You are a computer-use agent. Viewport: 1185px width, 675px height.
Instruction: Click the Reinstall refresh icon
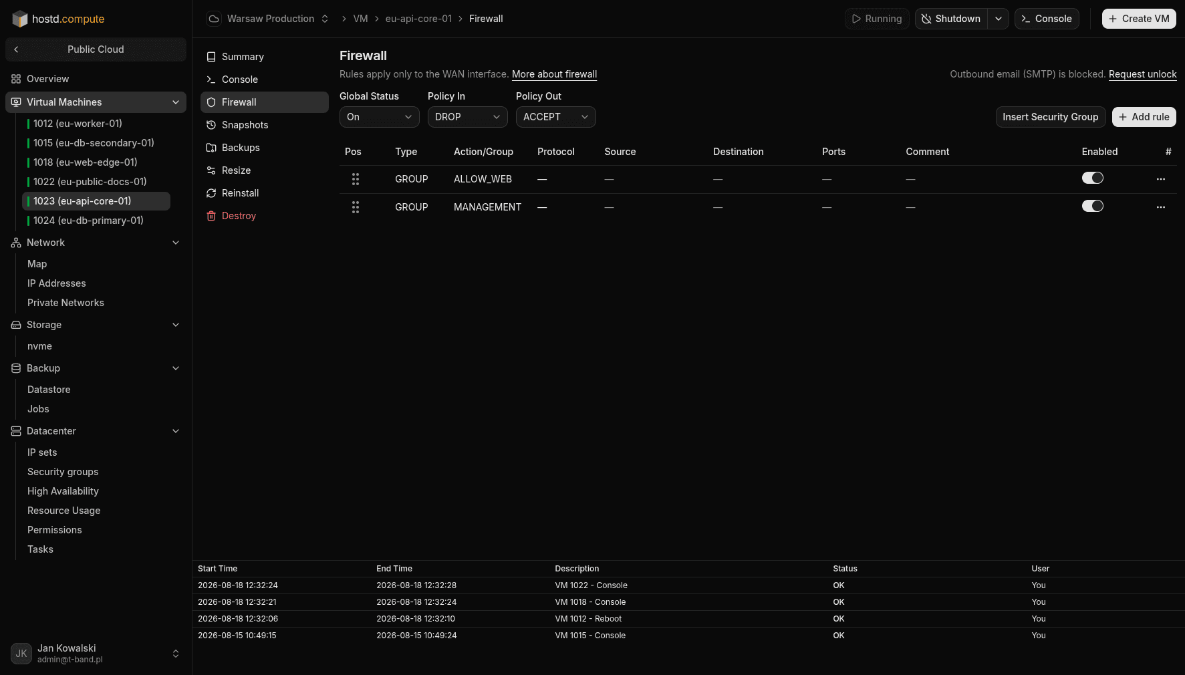pyautogui.click(x=211, y=193)
